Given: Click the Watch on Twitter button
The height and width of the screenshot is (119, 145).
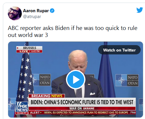Looking at the screenshot, I should [x=119, y=50].
